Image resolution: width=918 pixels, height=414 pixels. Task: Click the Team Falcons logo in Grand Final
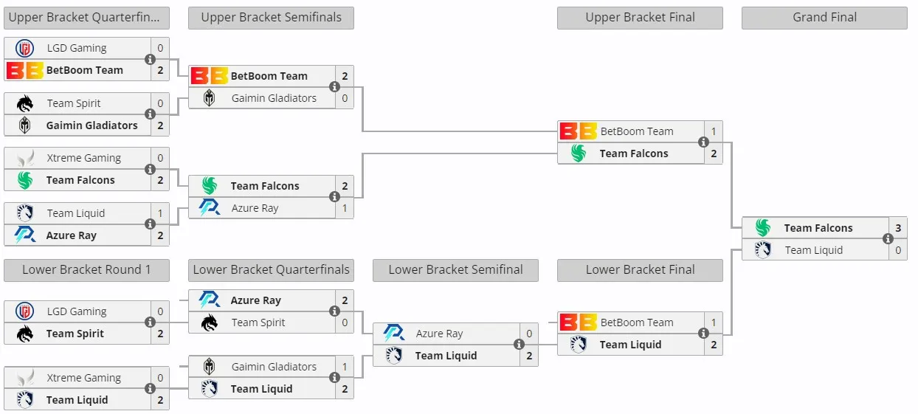762,228
